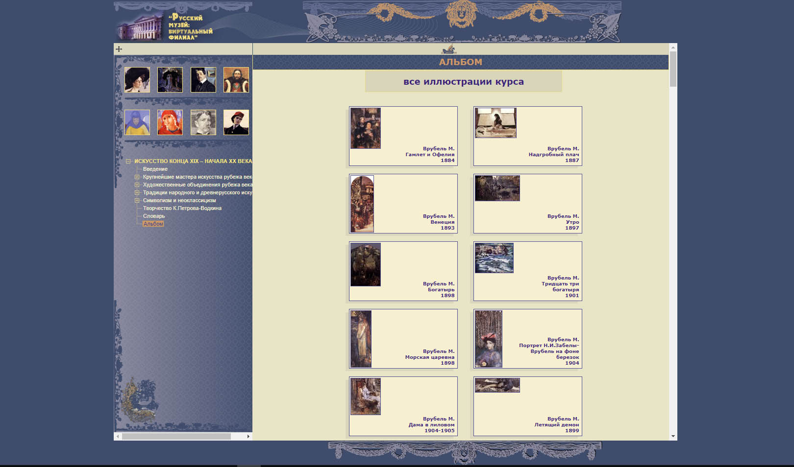794x467 pixels.
Task: Open the Гамлет и Офелия painting thumbnail
Action: click(366, 128)
